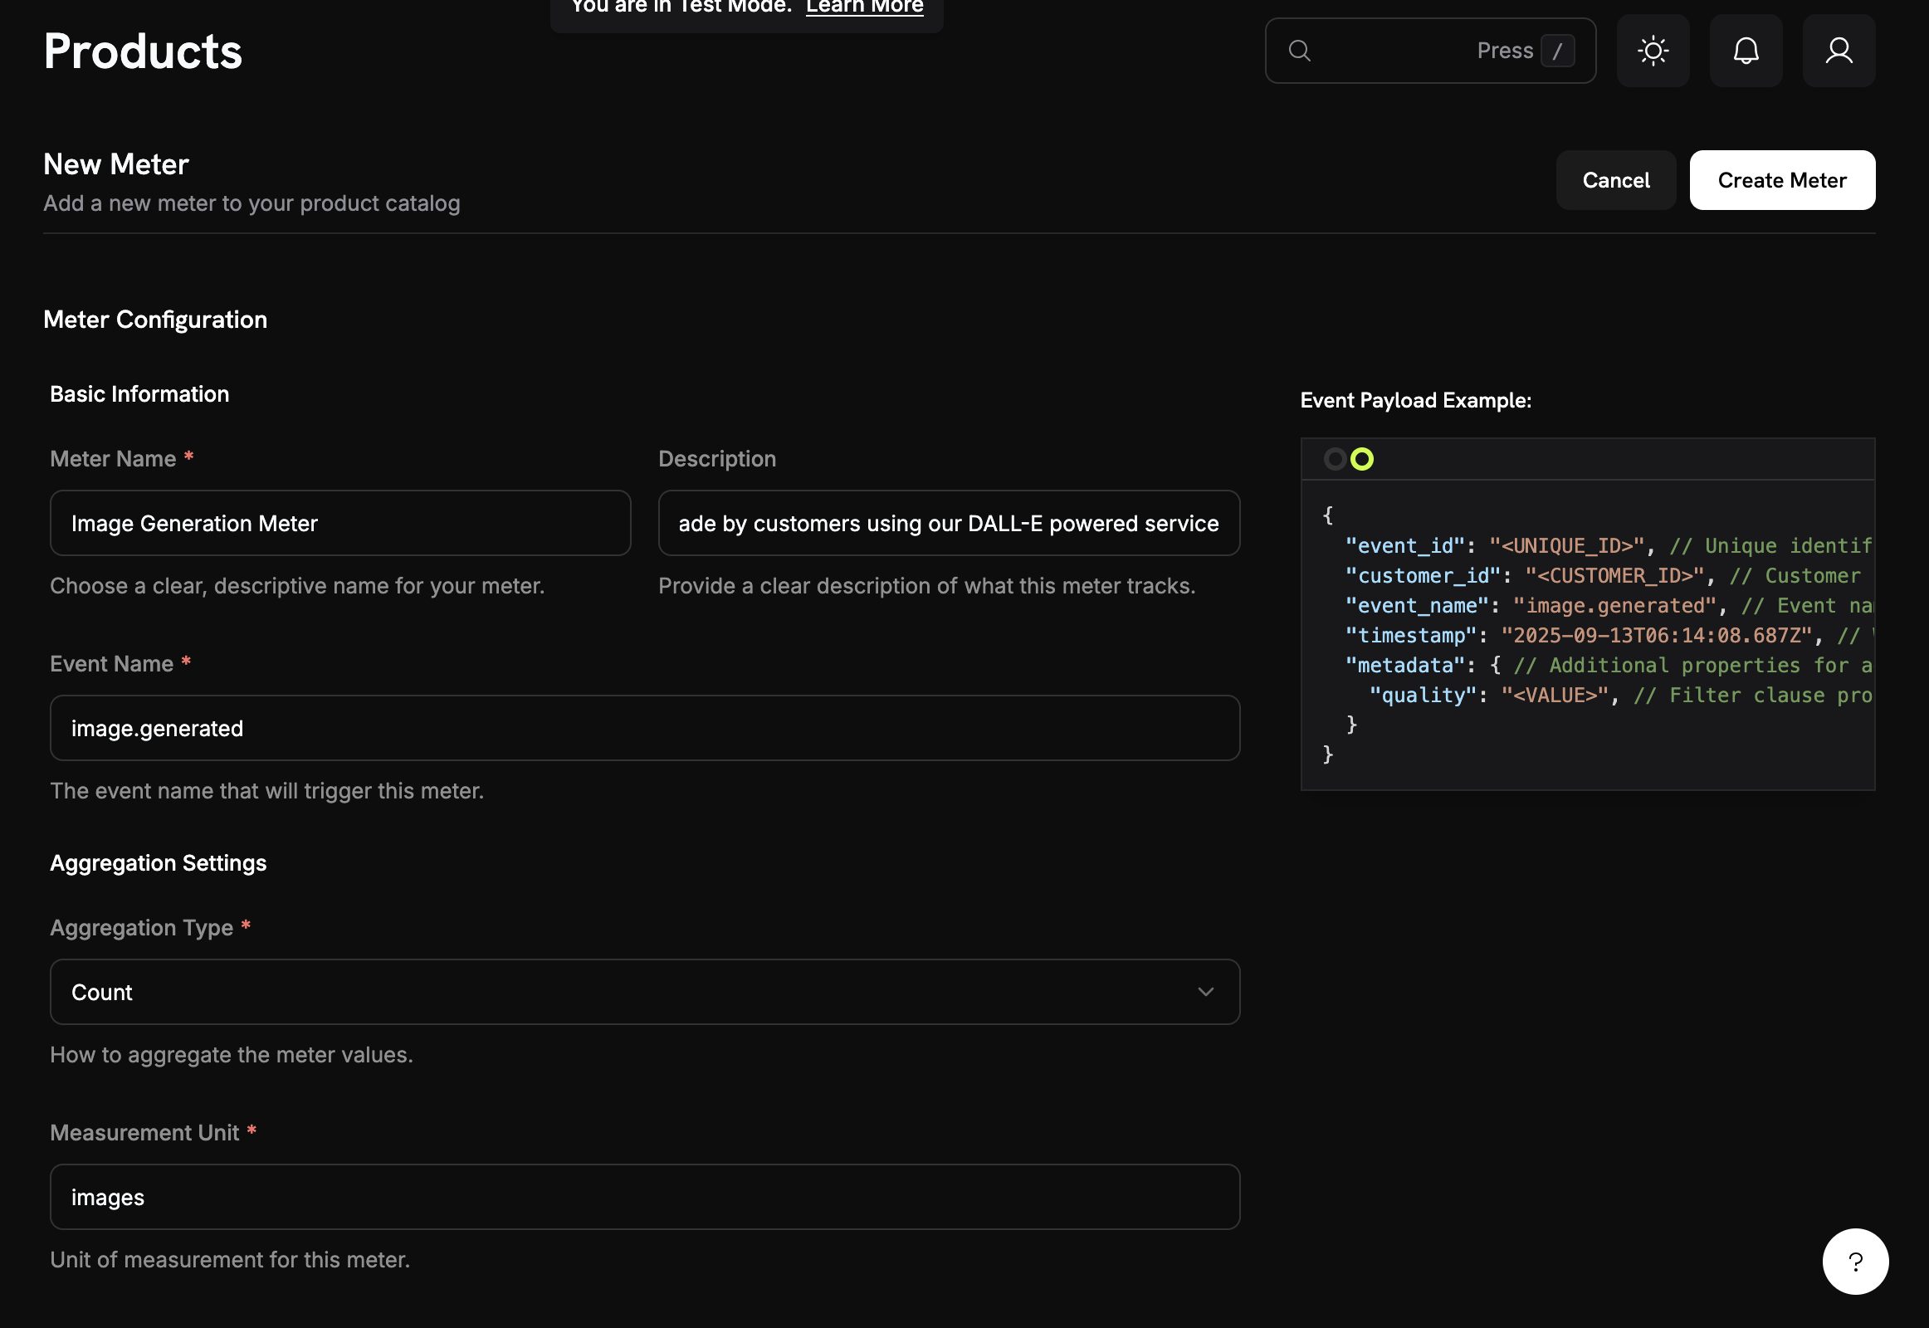Viewport: 1929px width, 1328px height.
Task: Click the Event Name field showing image.generated
Action: (x=644, y=727)
